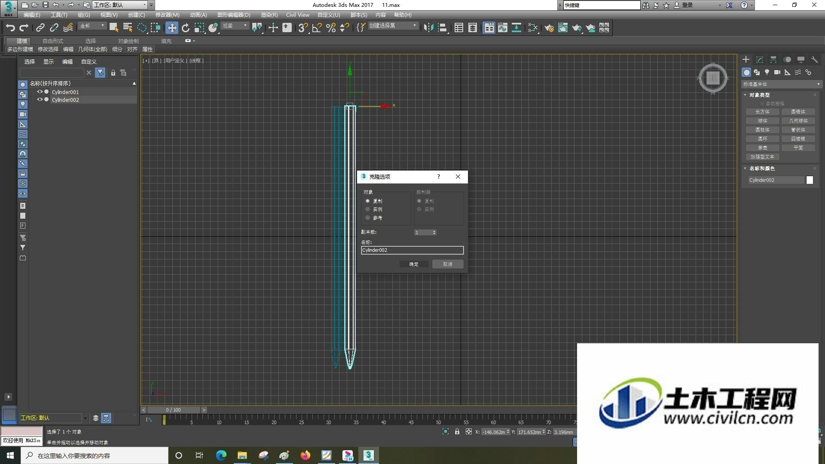
Task: Open Rendered Frame Window icon
Action: tap(563, 28)
